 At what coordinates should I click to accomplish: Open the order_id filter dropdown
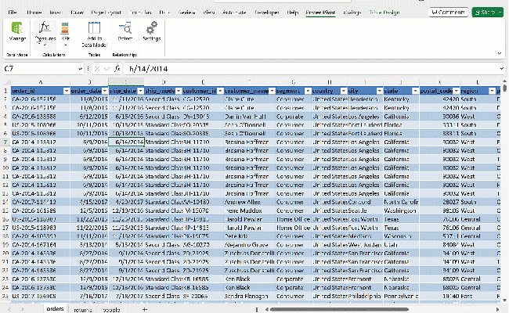[x=67, y=91]
